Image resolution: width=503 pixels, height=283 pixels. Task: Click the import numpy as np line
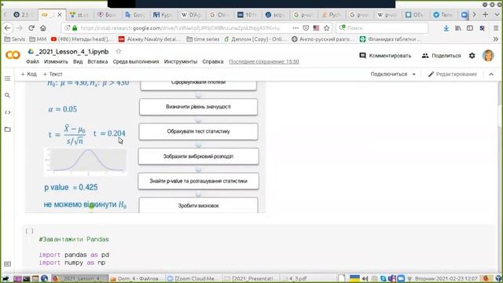pyautogui.click(x=72, y=263)
